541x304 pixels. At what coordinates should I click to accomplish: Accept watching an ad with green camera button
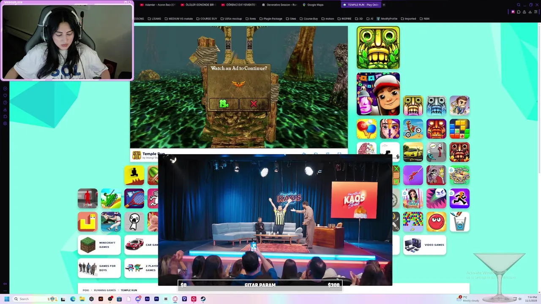click(224, 104)
